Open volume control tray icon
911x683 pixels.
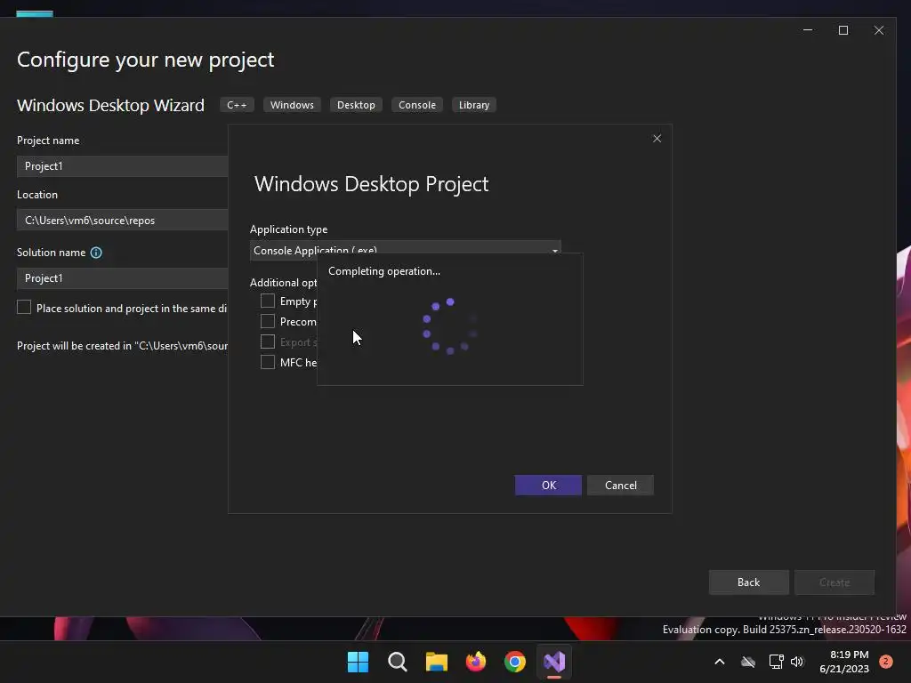pos(797,662)
